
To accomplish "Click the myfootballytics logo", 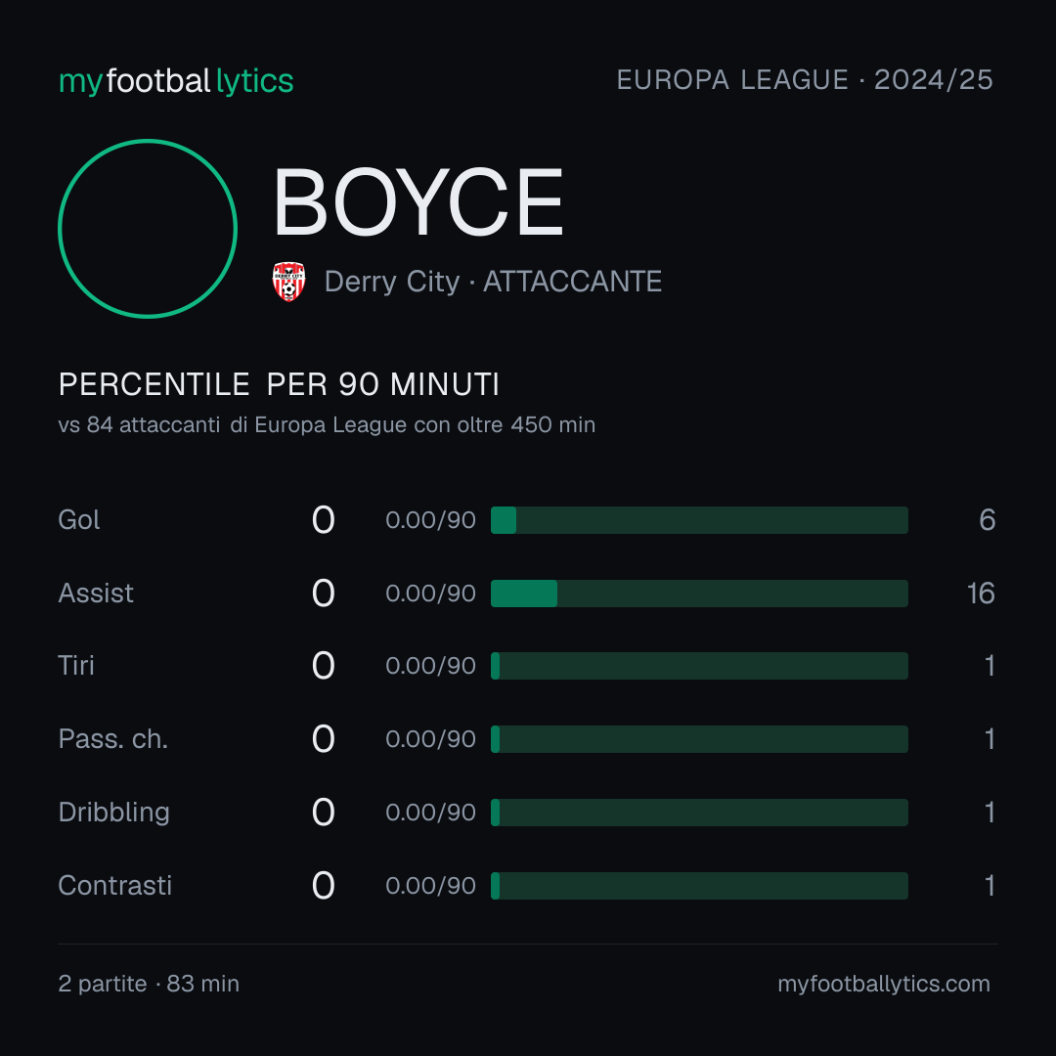I will (x=176, y=81).
